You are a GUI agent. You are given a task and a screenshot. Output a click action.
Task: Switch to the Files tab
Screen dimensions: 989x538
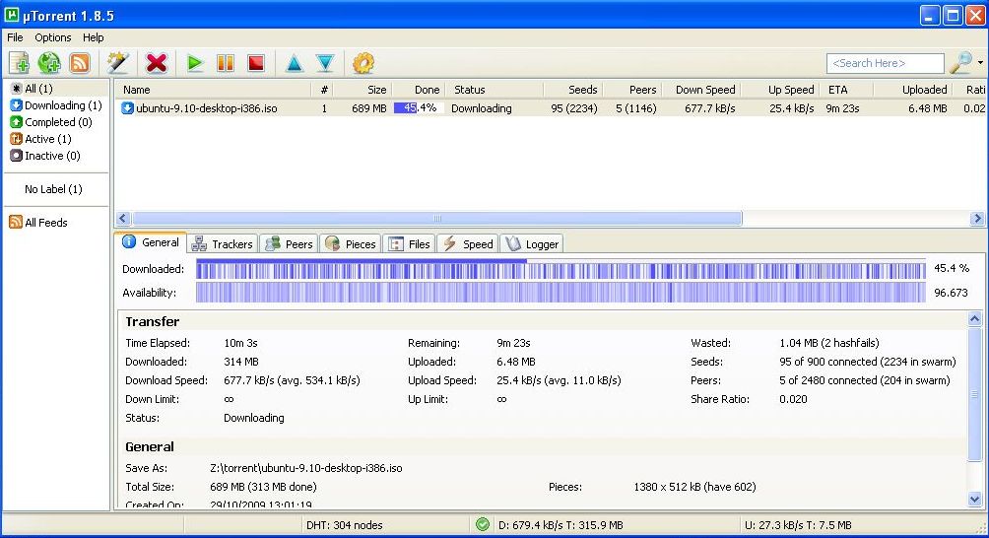pos(409,243)
